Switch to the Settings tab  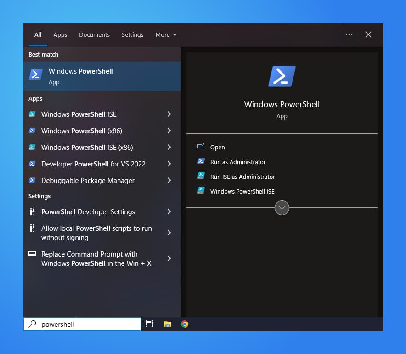(132, 34)
